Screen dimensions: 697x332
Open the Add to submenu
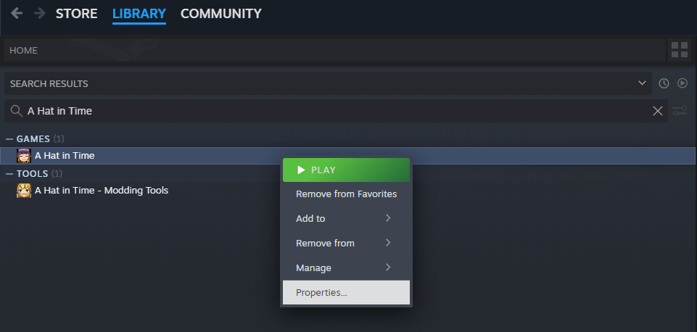click(346, 218)
